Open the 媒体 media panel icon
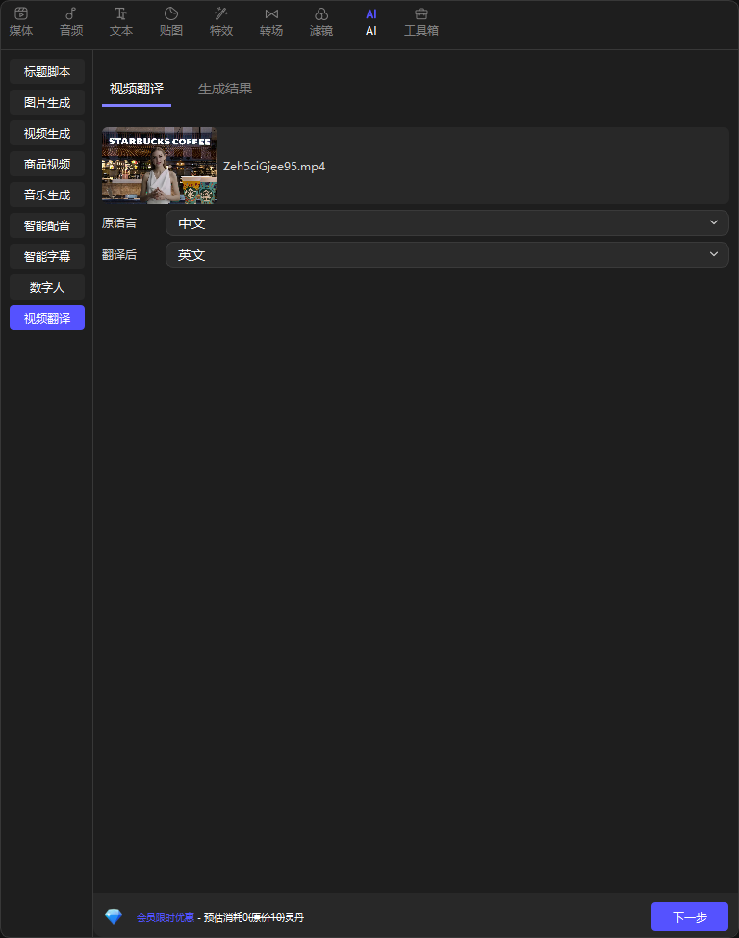The height and width of the screenshot is (938, 739). pos(21,14)
